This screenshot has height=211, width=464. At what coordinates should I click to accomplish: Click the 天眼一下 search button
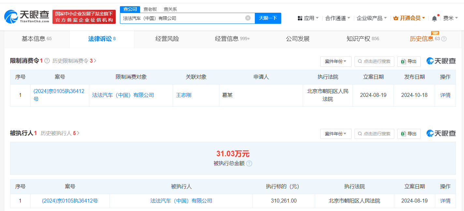[268, 18]
